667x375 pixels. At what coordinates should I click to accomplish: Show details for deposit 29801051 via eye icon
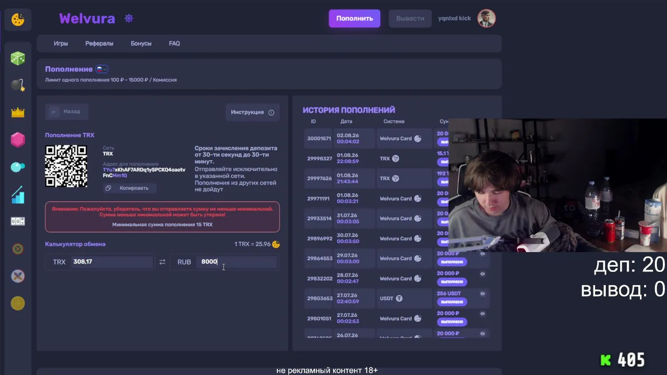point(483,314)
